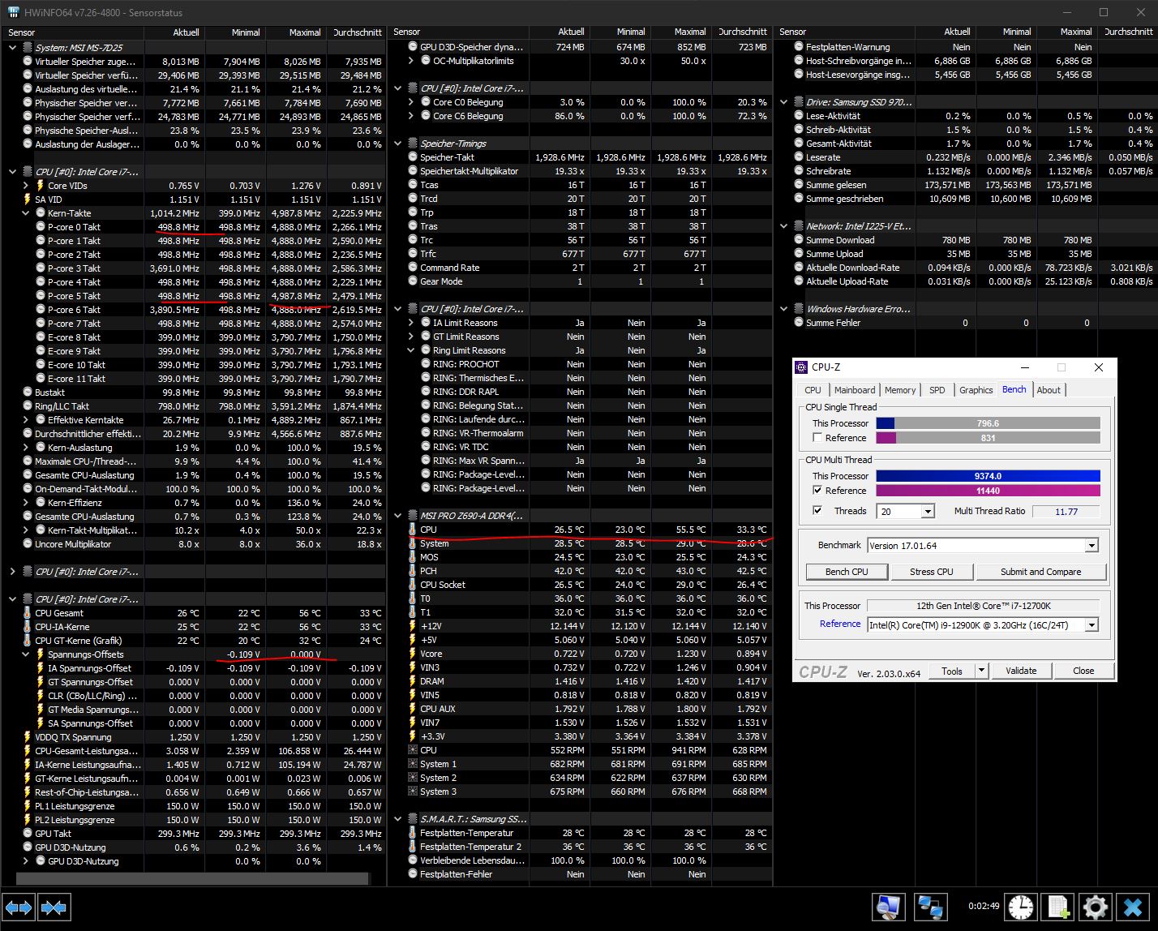Click the remote monitoring networked-computers icon

pyautogui.click(x=931, y=907)
